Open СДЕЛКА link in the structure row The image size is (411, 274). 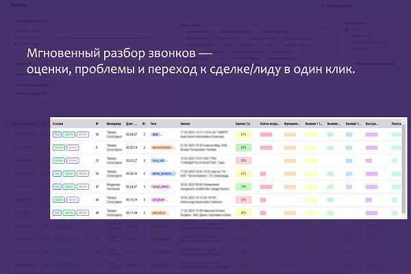coord(59,200)
